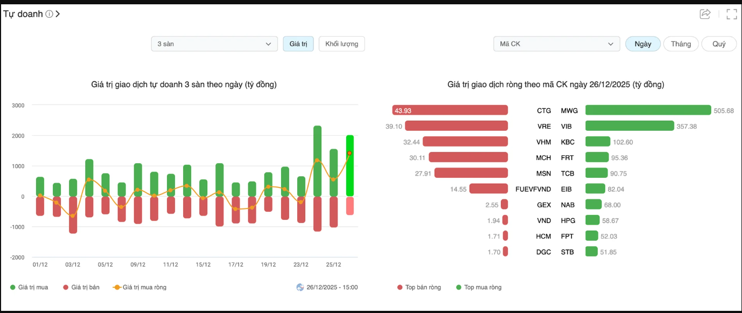Click the HPG green bar 58.67
Viewport: 742px width, 313px height.
(x=592, y=220)
